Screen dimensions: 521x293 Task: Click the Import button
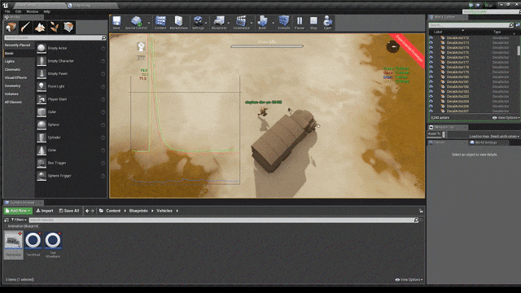click(x=45, y=211)
